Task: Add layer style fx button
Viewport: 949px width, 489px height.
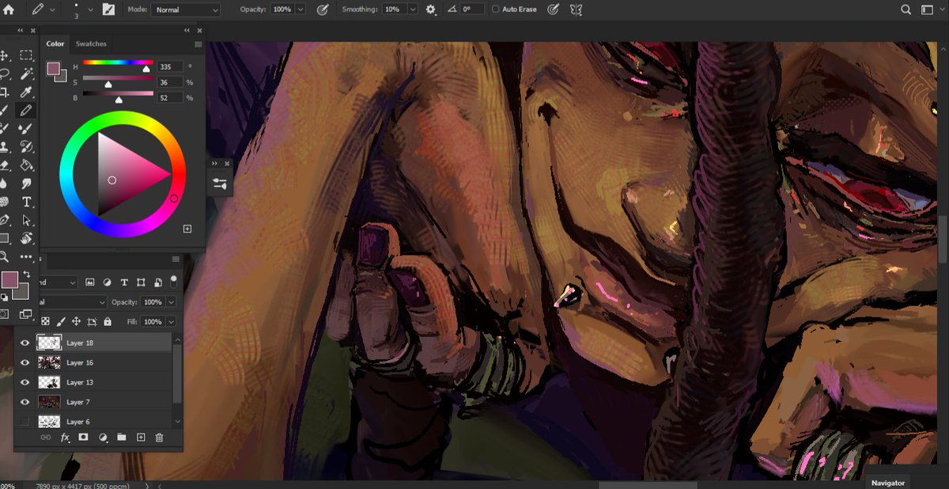Action: click(65, 437)
